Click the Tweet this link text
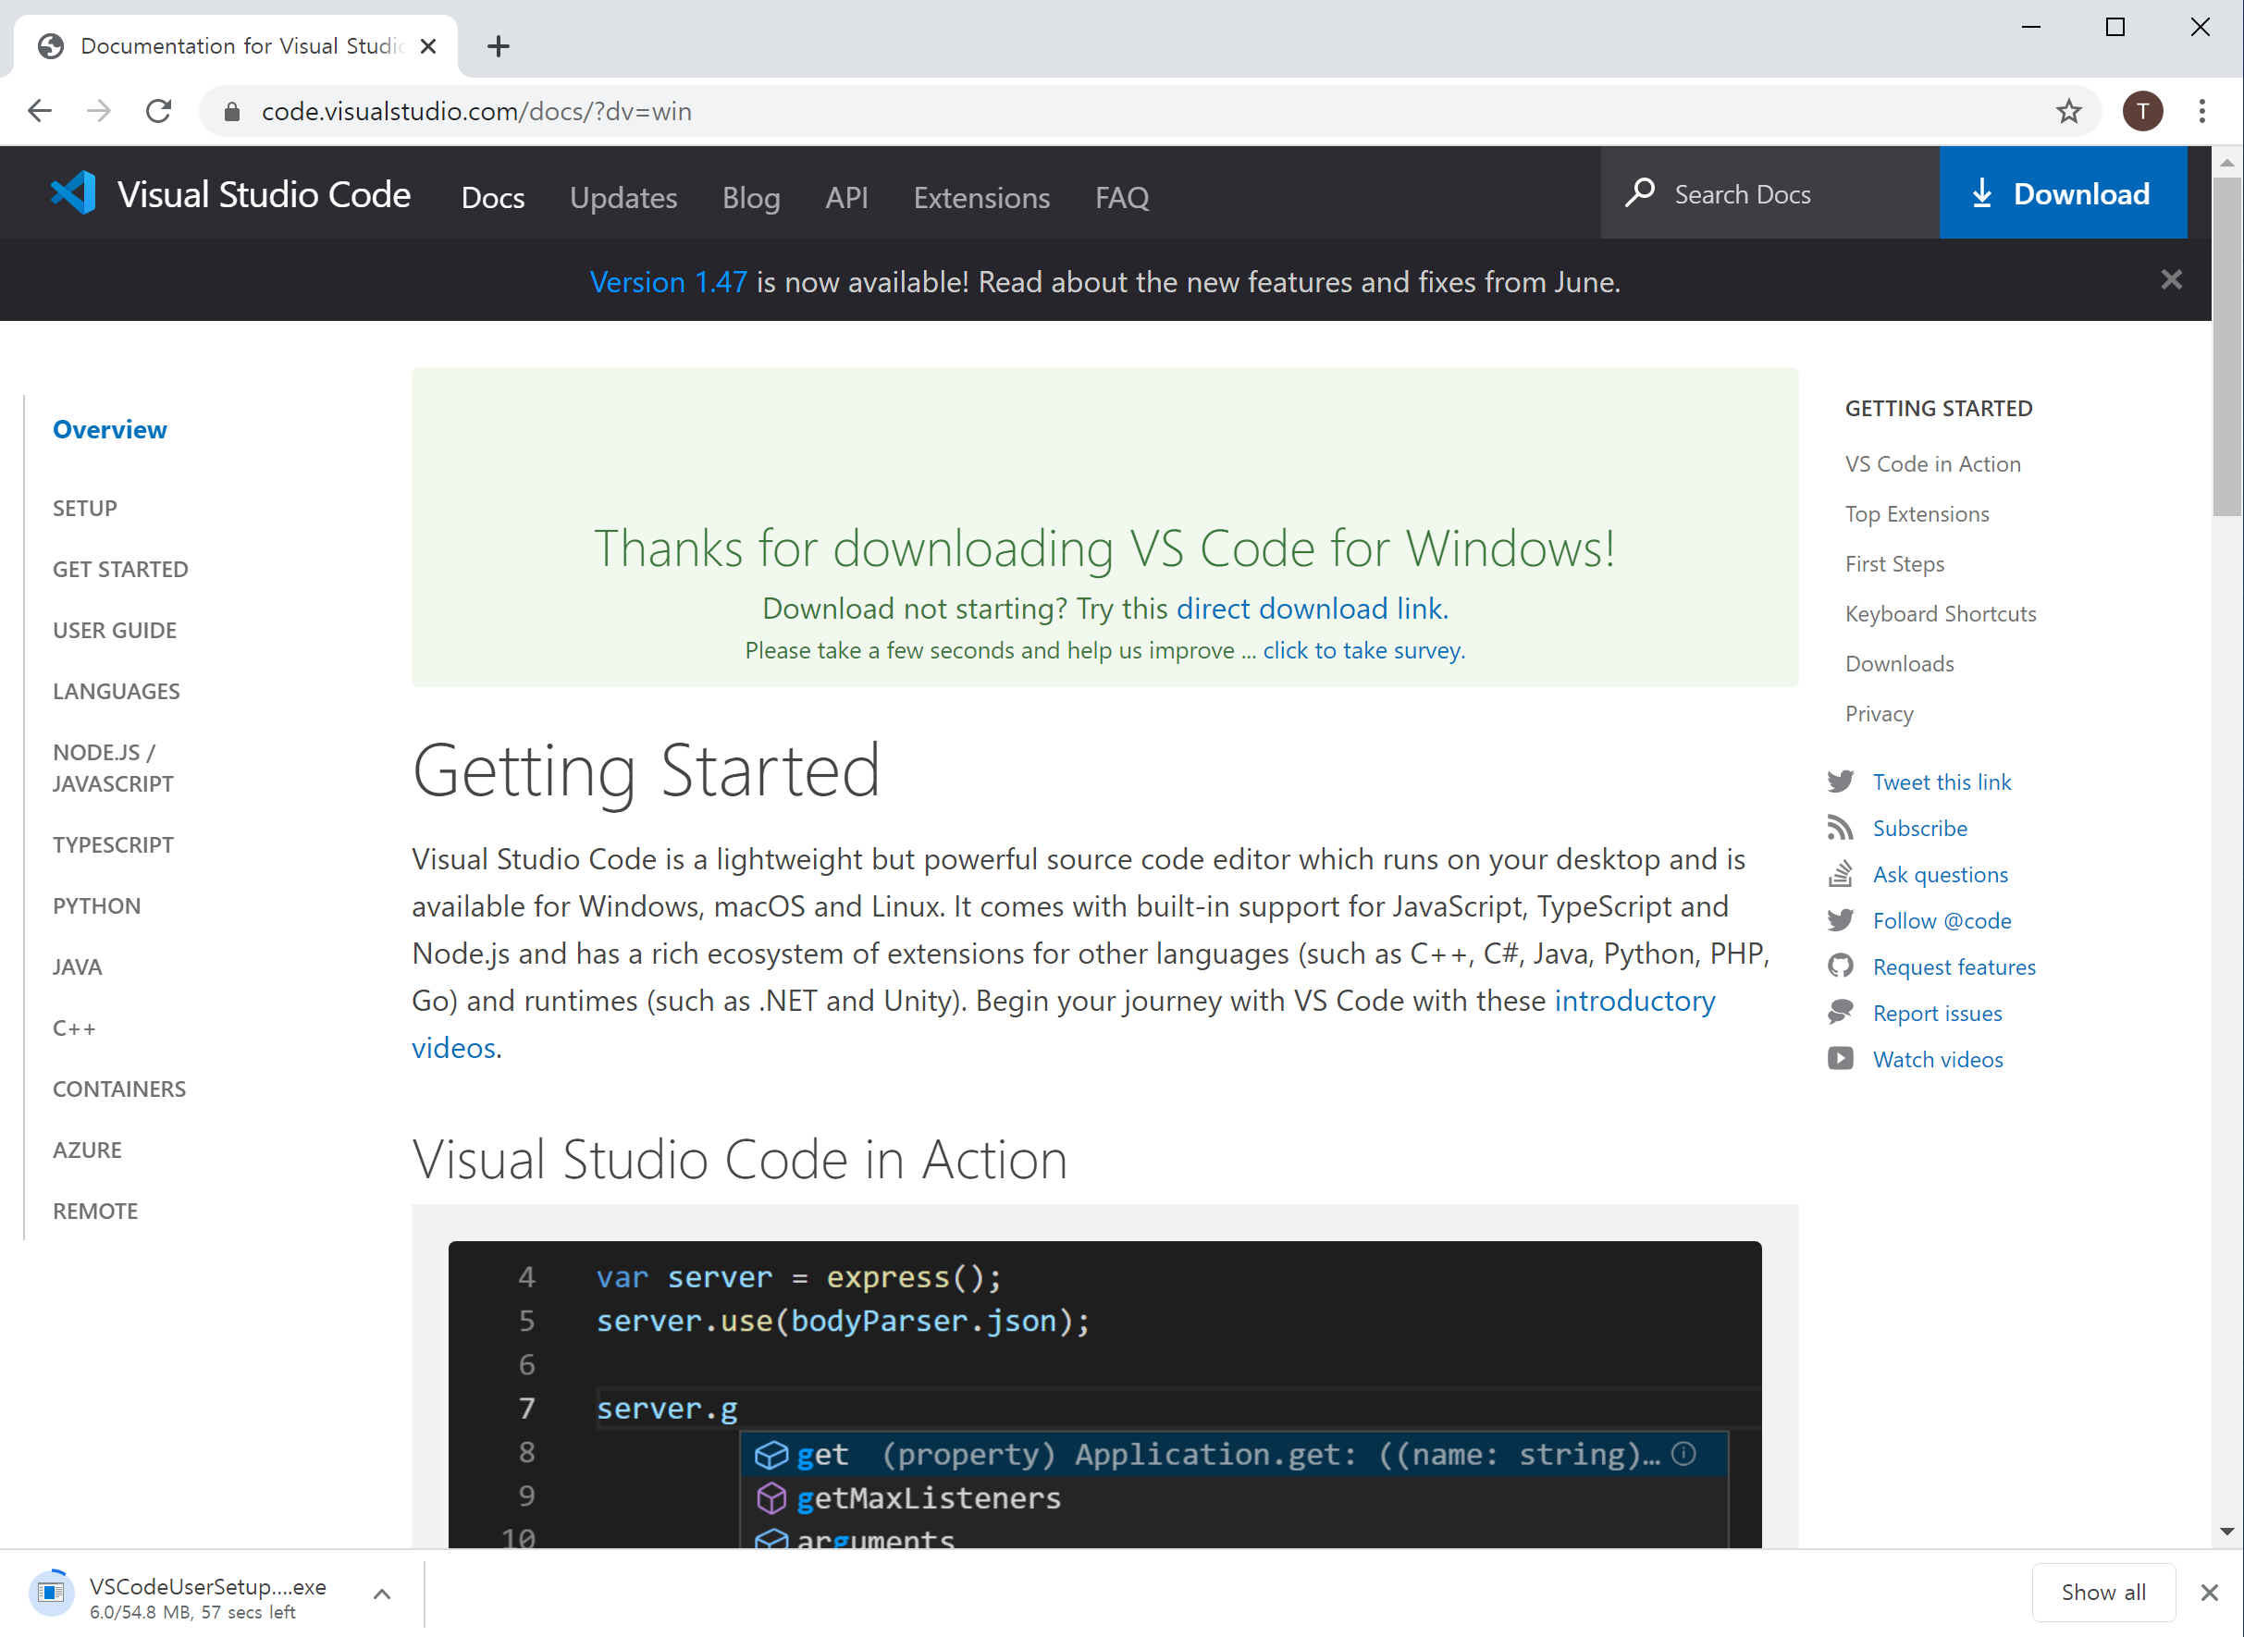This screenshot has width=2244, height=1637. (1941, 782)
